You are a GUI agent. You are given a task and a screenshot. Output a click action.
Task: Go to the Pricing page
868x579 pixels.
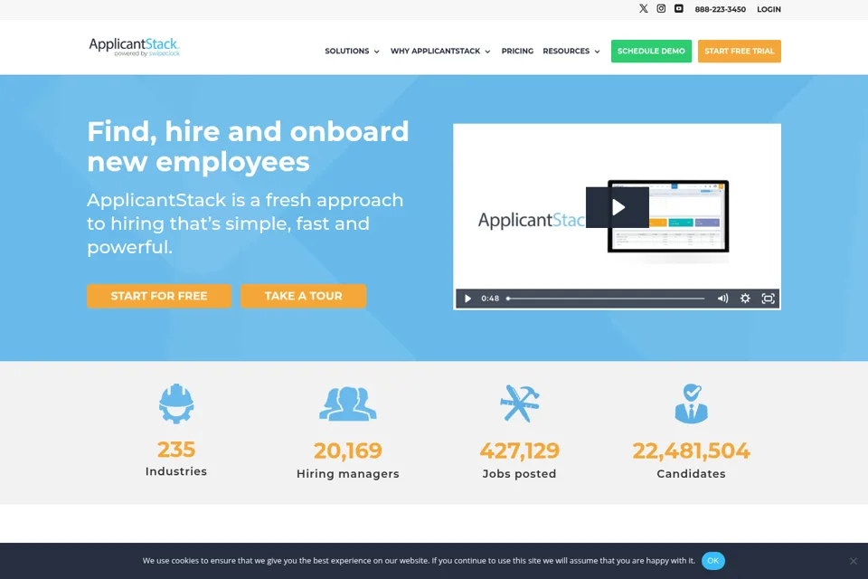[517, 51]
